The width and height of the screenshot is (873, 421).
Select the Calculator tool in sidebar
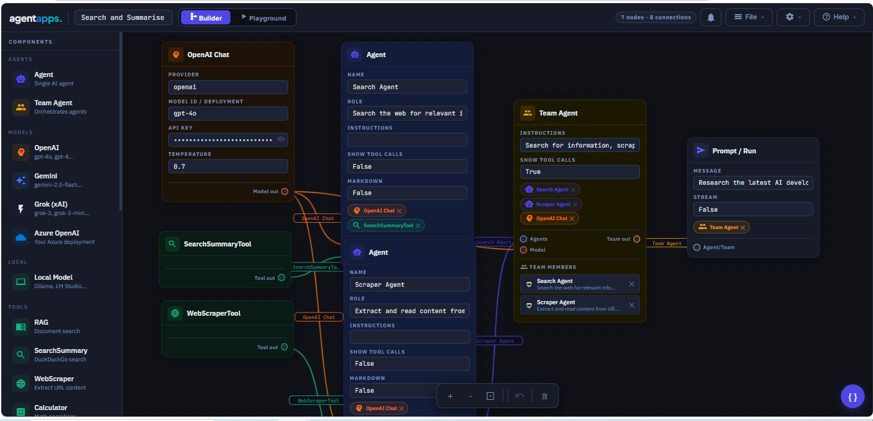click(x=60, y=411)
